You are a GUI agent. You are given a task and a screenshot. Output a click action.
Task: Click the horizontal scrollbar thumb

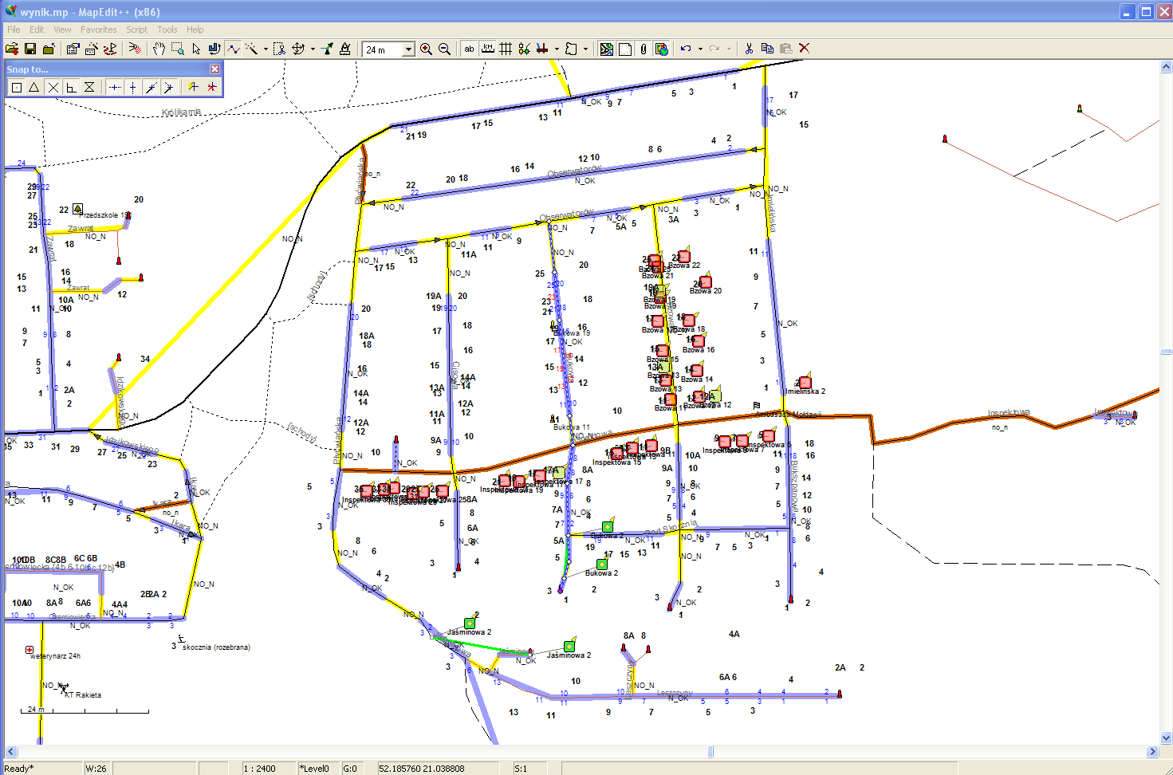710,751
